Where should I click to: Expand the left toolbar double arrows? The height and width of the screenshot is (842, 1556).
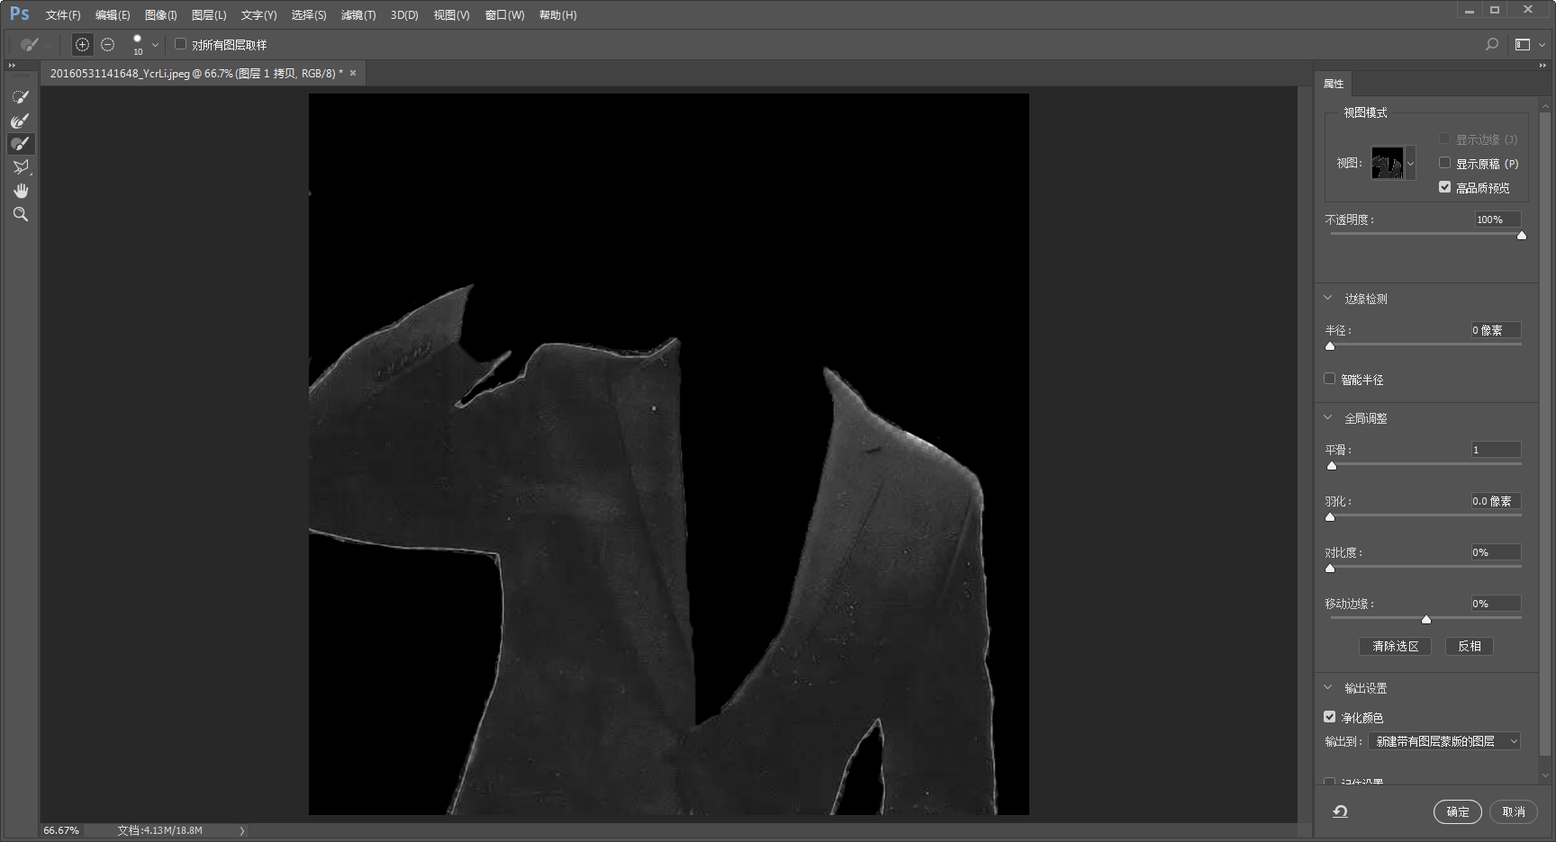[x=12, y=66]
